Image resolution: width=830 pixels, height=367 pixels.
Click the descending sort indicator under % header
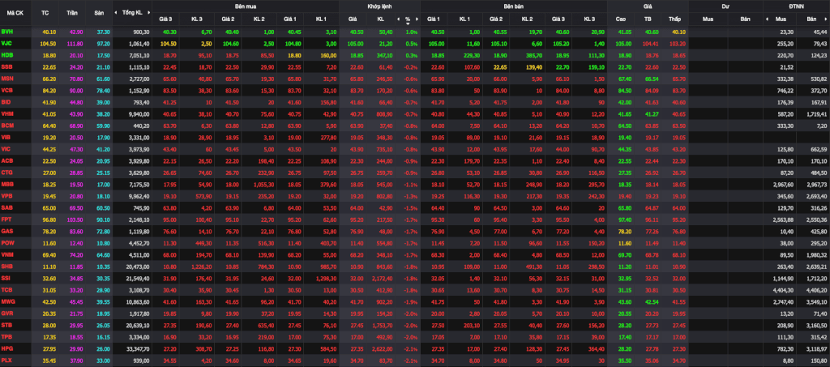pyautogui.click(x=408, y=23)
